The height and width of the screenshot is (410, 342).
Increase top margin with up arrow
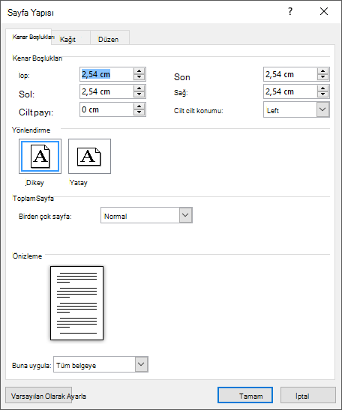click(139, 71)
